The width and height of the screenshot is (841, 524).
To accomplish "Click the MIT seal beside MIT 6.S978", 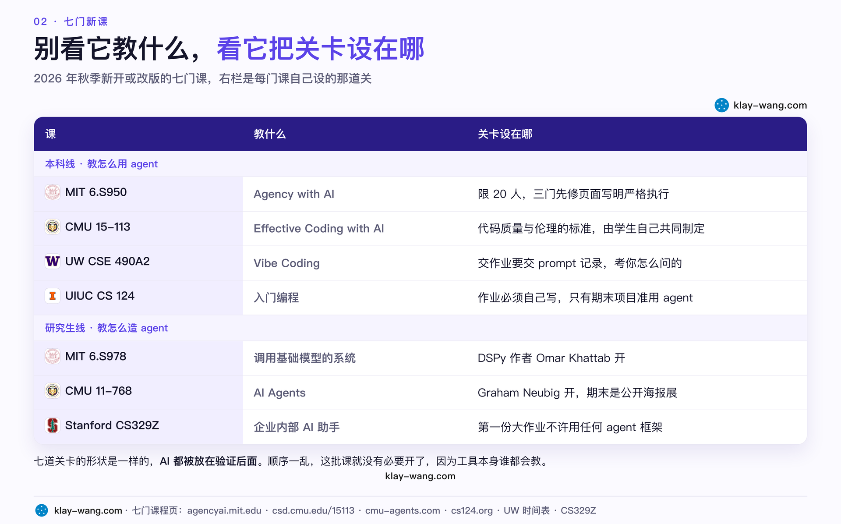I will pos(53,356).
